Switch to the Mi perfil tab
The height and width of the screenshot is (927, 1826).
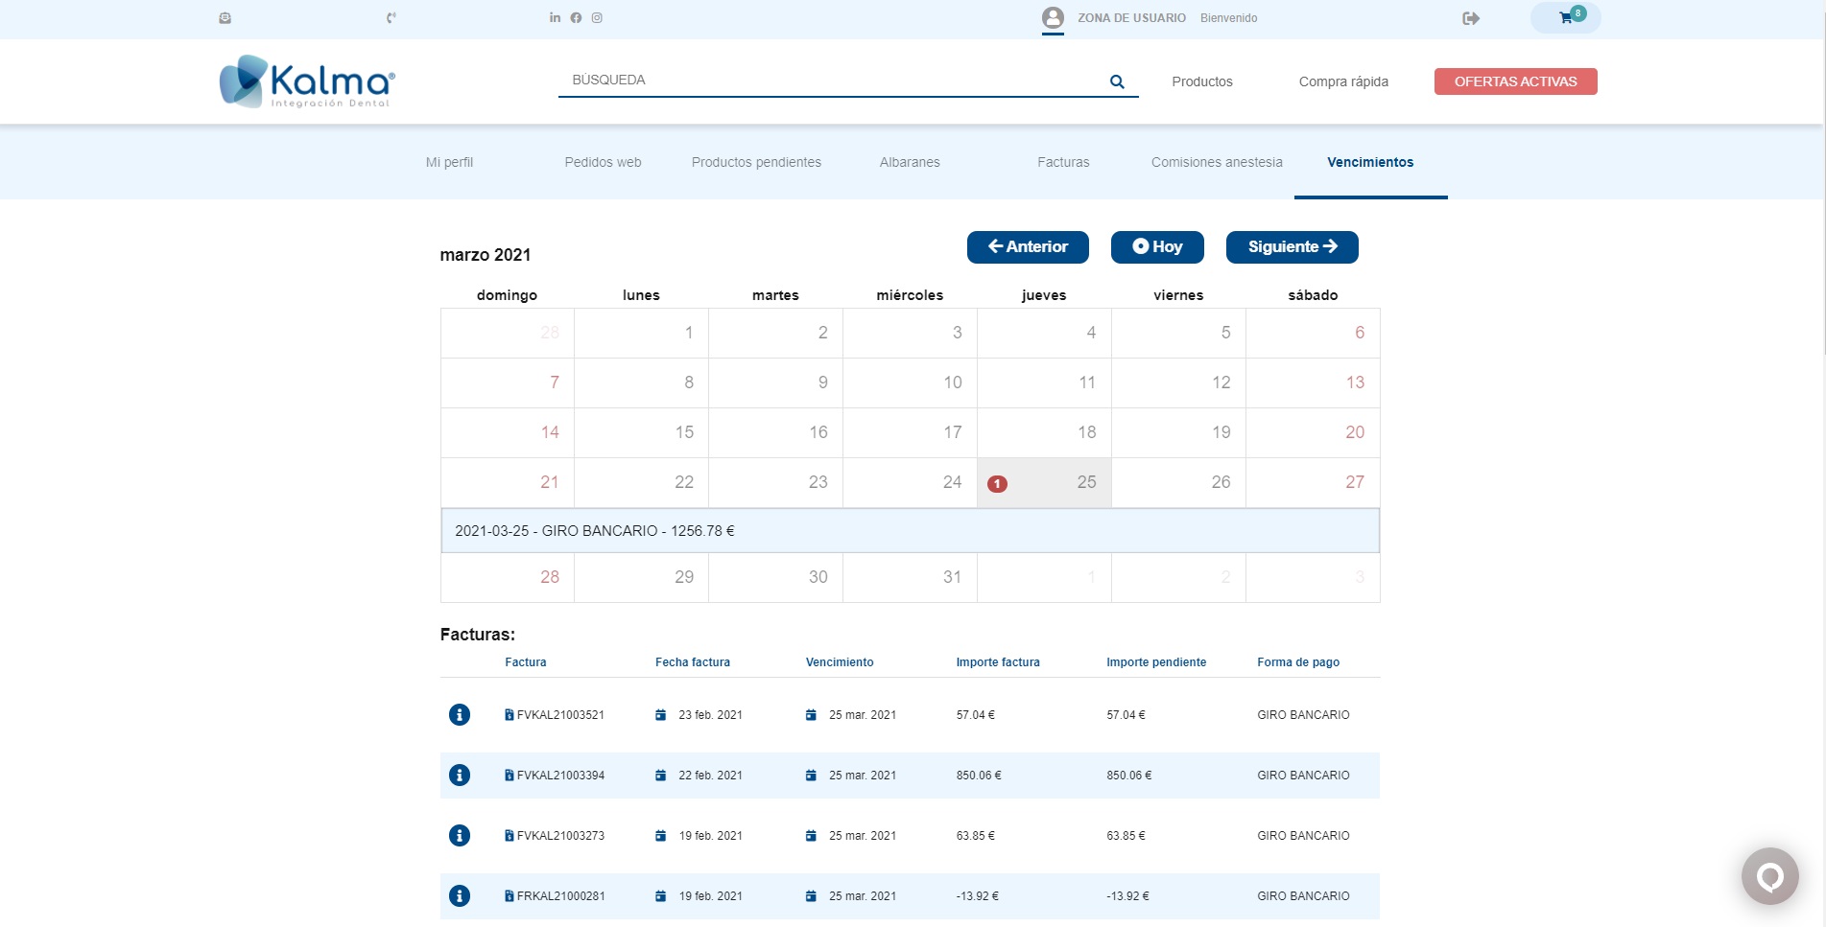449,162
